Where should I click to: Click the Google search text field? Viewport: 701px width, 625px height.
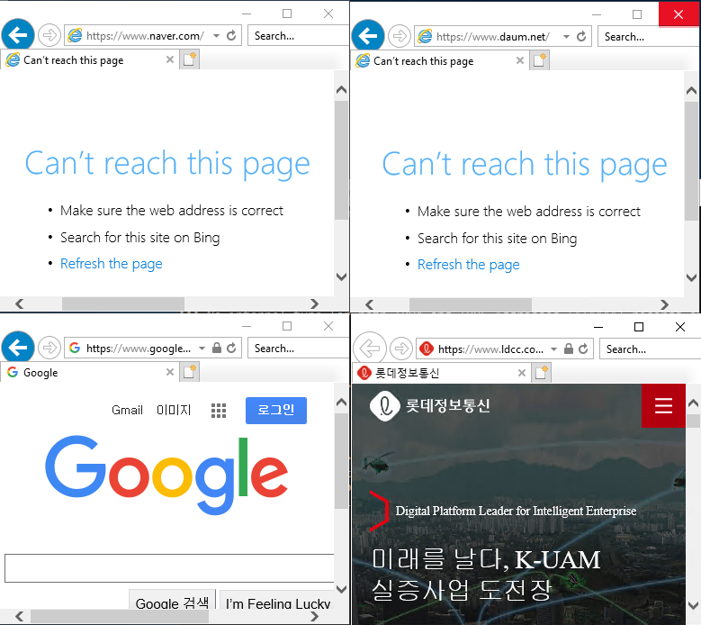tap(169, 568)
